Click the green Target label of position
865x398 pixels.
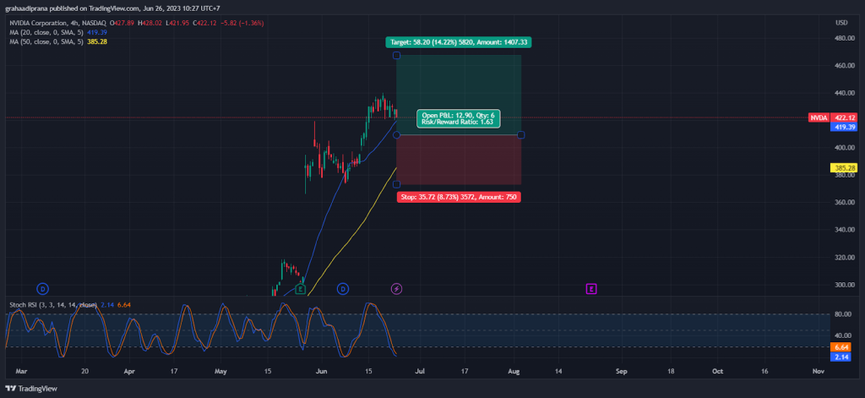[459, 42]
